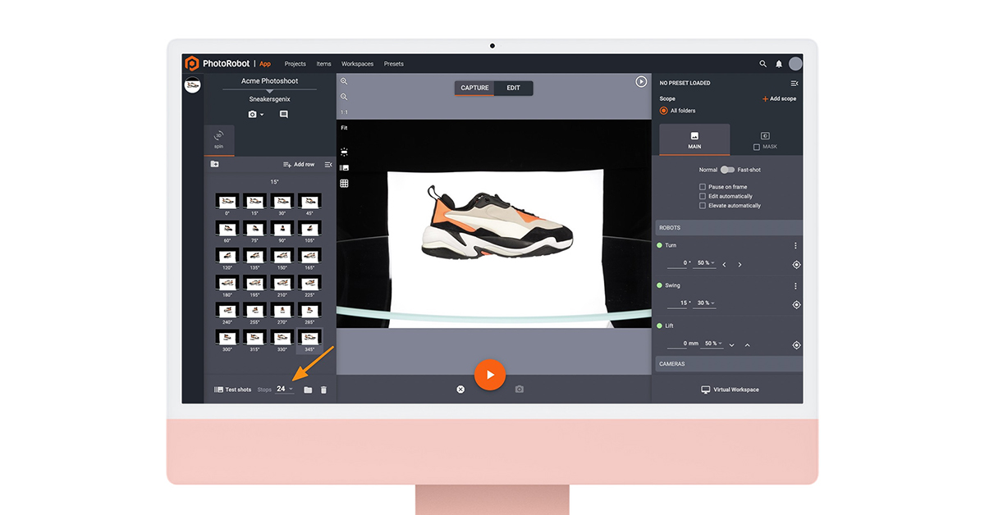Click the lower zoom magnifier in the viewer

pyautogui.click(x=344, y=97)
